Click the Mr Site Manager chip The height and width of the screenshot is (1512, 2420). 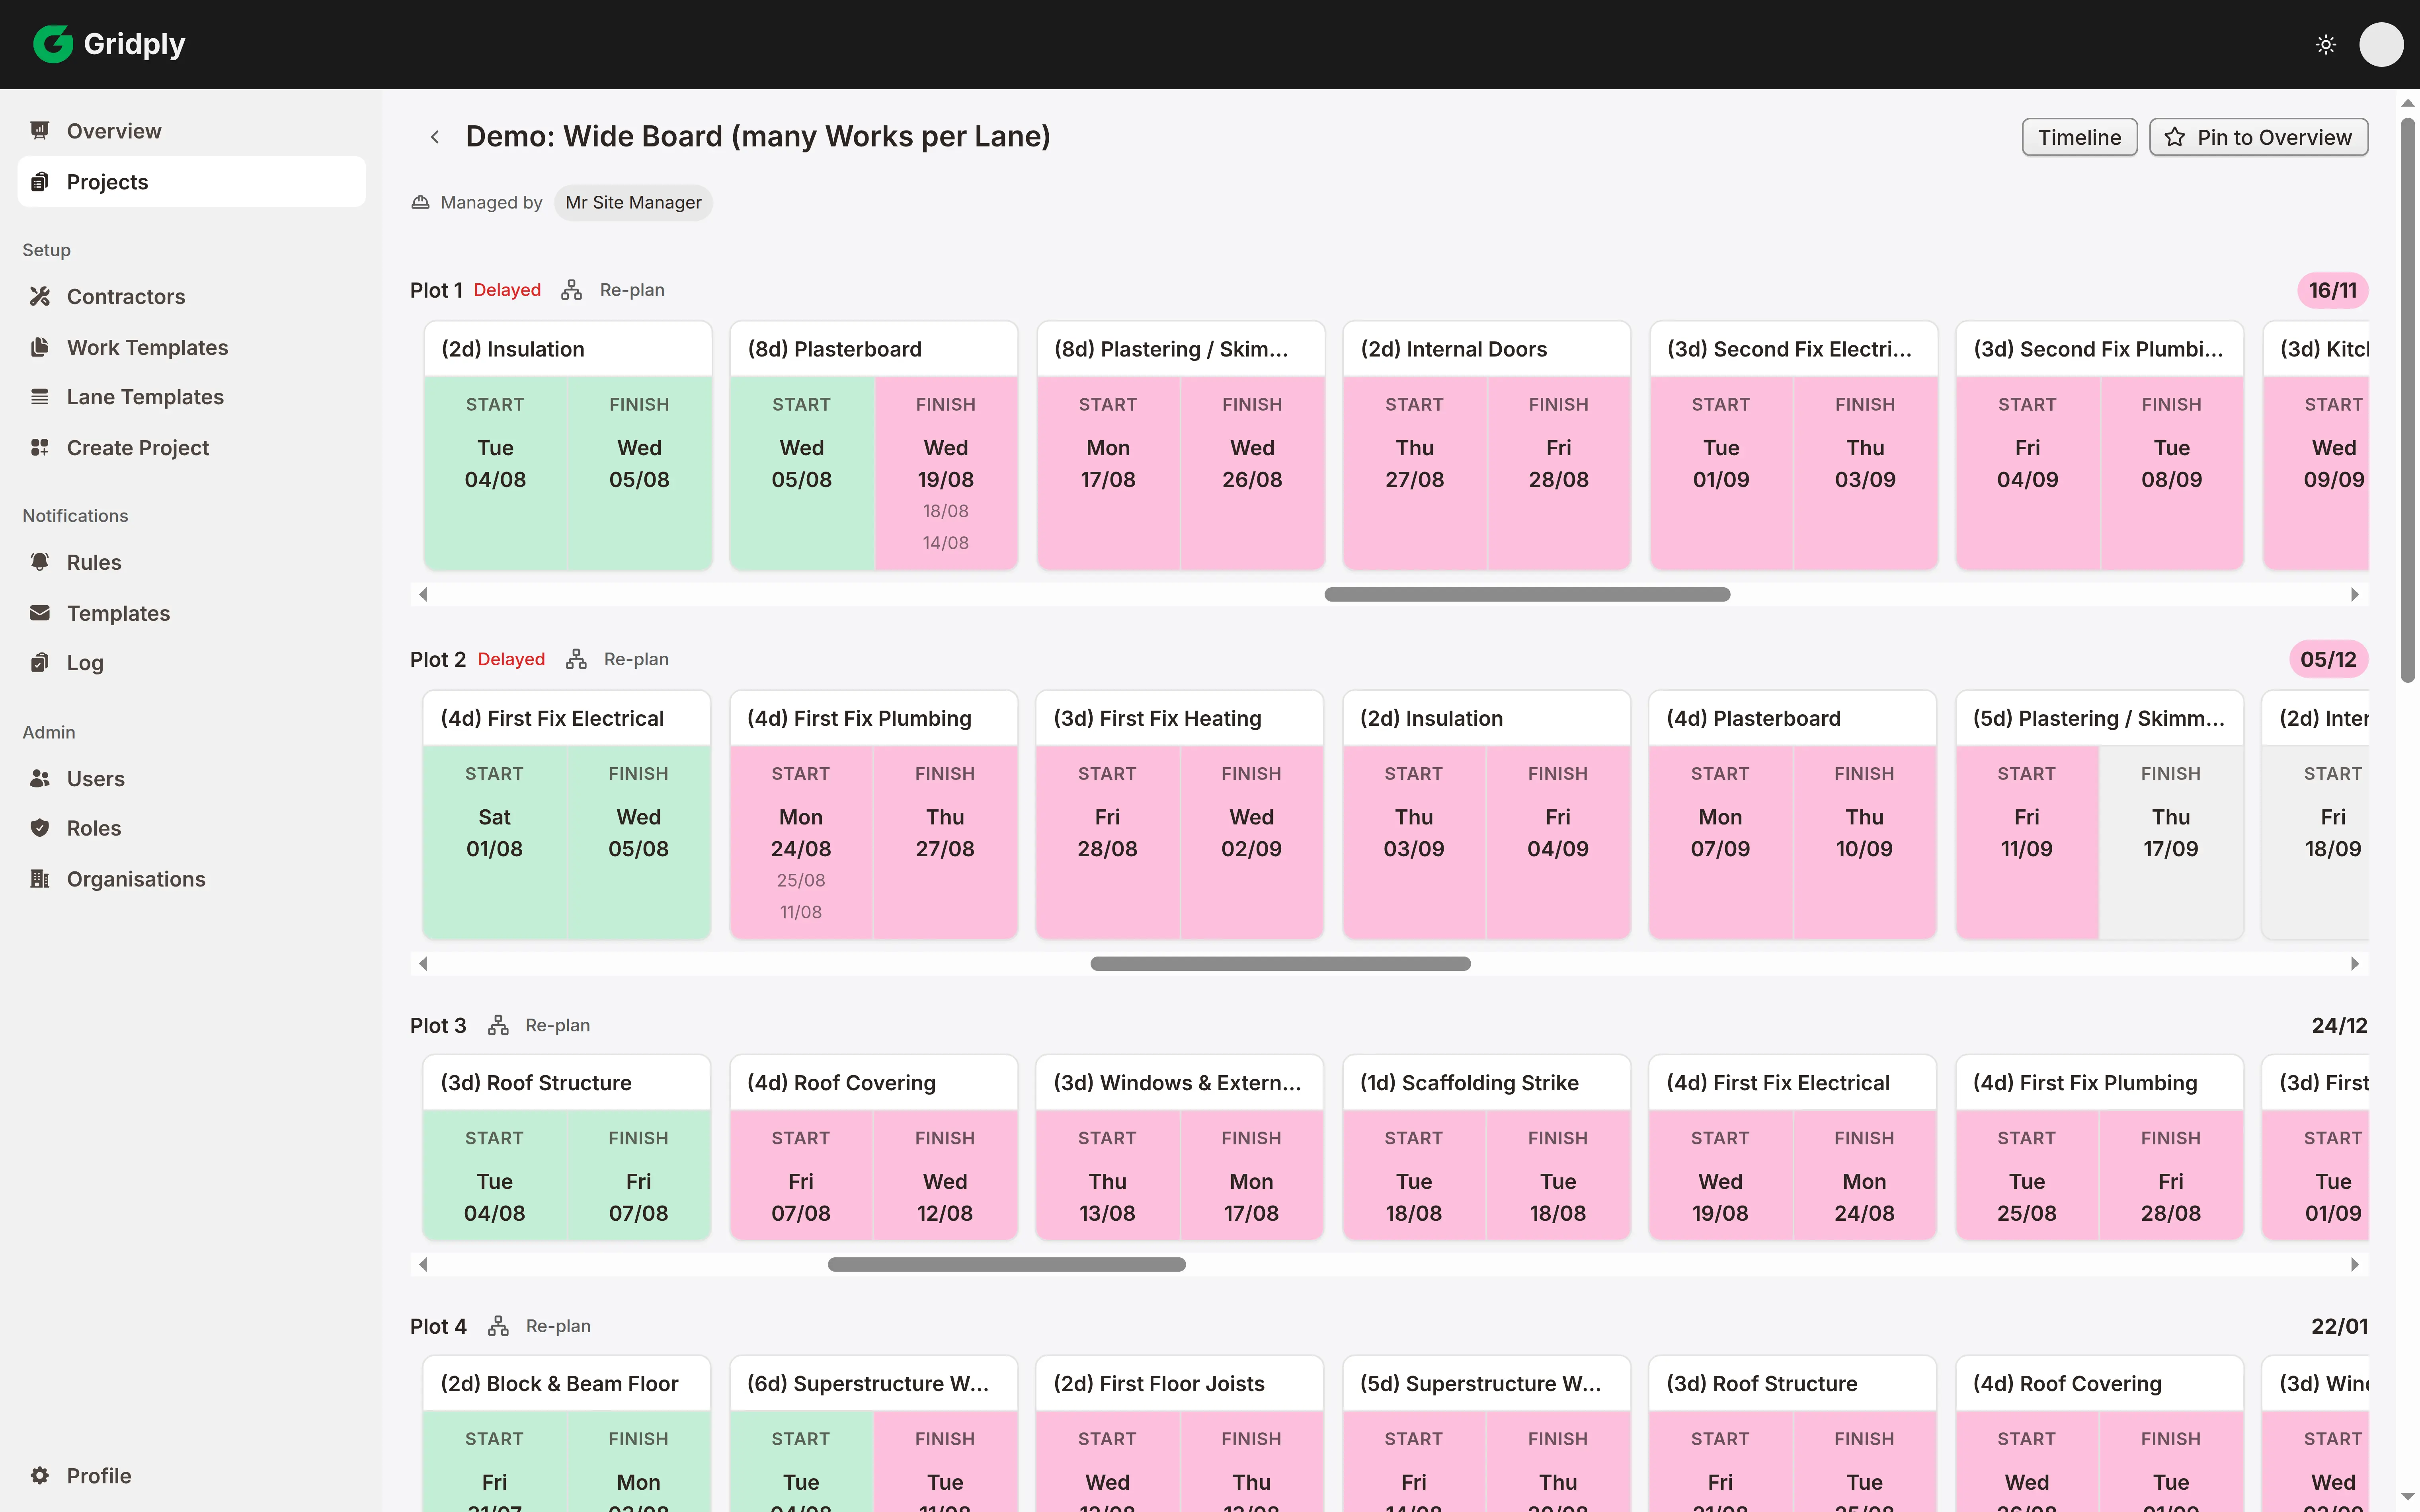(633, 203)
